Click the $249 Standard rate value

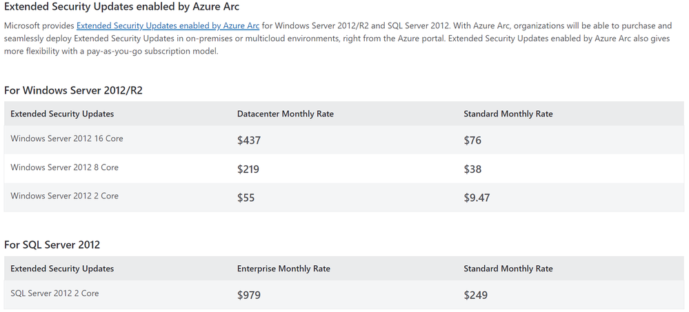[475, 295]
